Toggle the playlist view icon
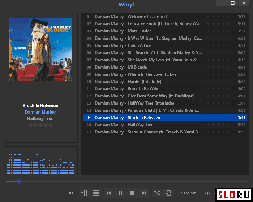This screenshot has width=253, height=202. pos(96,193)
